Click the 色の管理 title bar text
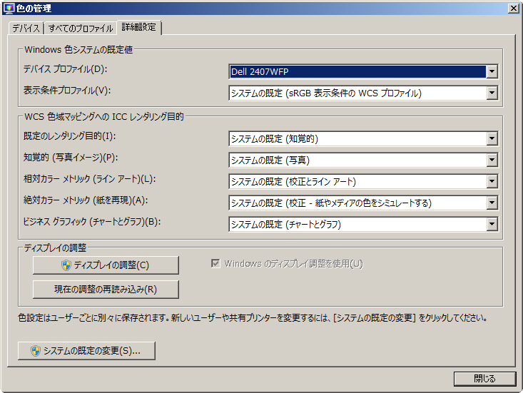The width and height of the screenshot is (523, 393). tap(34, 8)
